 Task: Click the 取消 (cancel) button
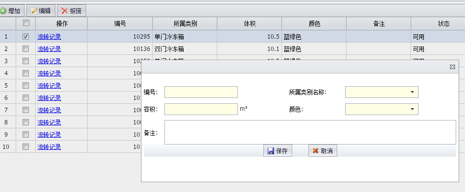pos(323,151)
